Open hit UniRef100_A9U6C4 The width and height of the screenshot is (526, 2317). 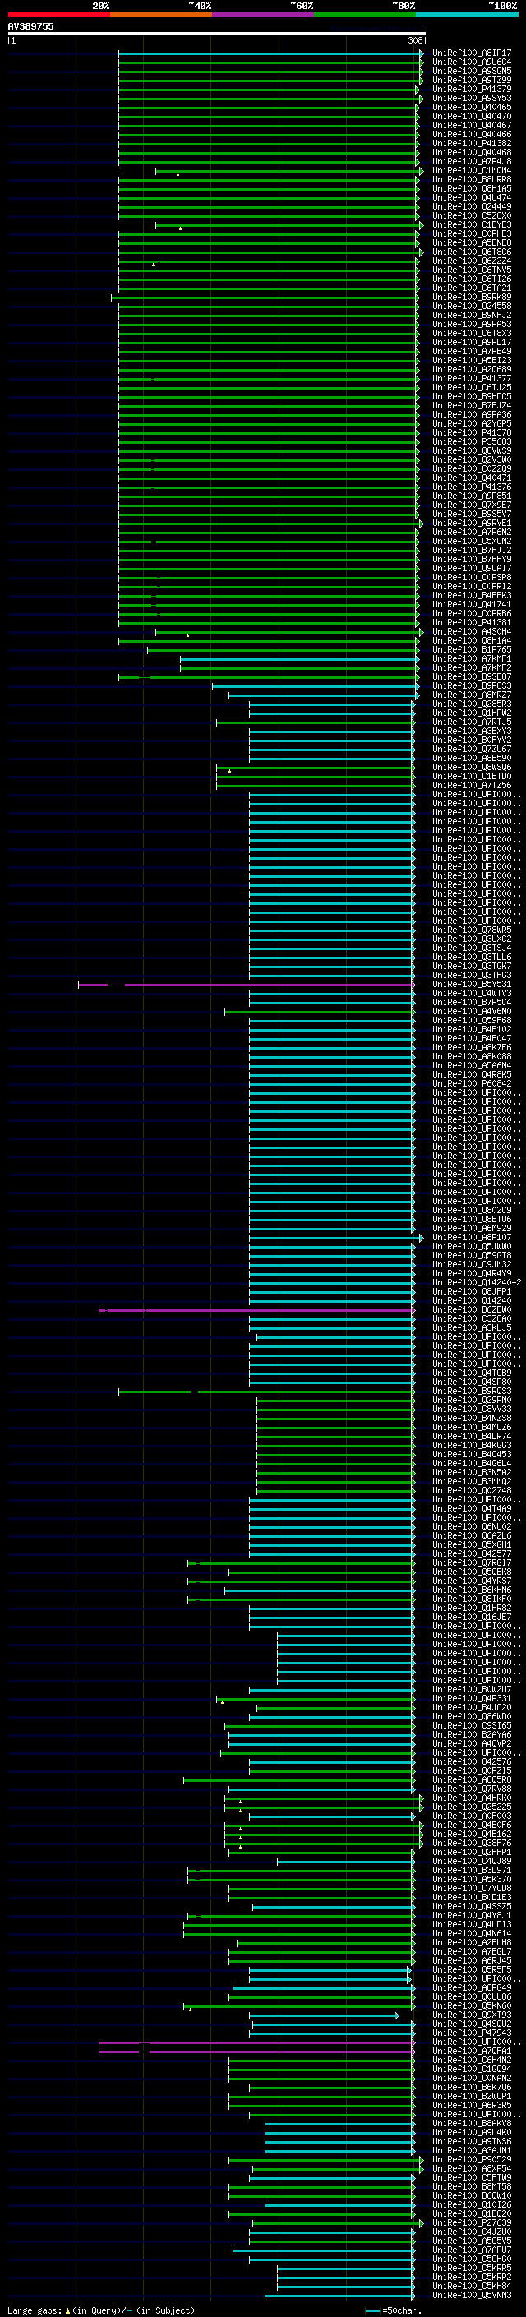pos(472,62)
